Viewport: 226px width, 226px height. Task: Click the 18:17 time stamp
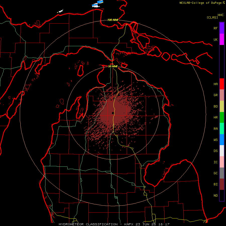(x=163, y=224)
